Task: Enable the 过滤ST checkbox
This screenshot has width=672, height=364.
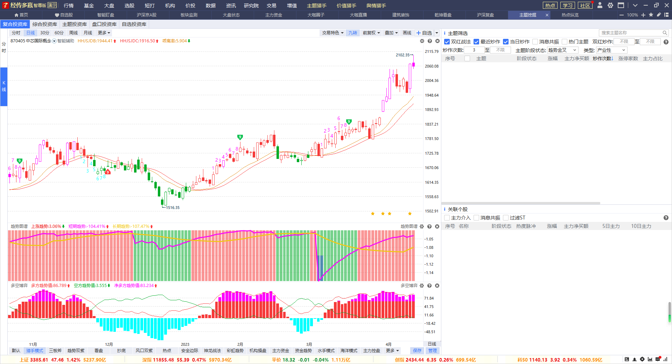Action: 506,218
